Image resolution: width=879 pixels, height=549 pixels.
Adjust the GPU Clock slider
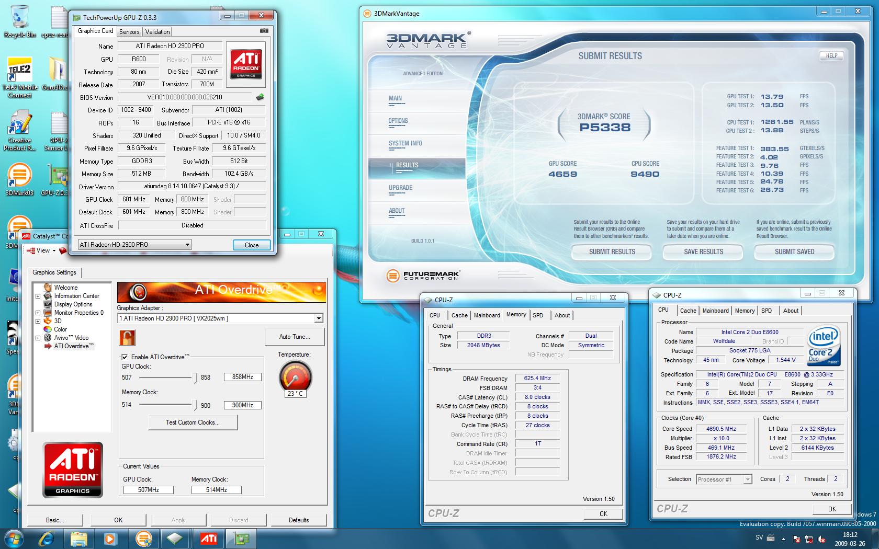click(195, 378)
